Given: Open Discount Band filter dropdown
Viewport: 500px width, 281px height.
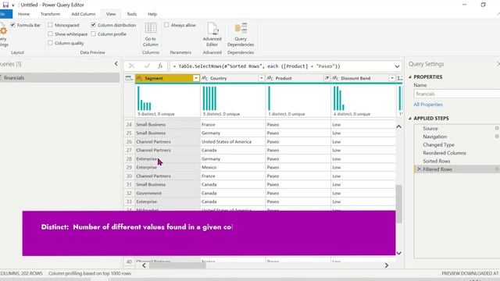Looking at the screenshot, I should pos(392,78).
